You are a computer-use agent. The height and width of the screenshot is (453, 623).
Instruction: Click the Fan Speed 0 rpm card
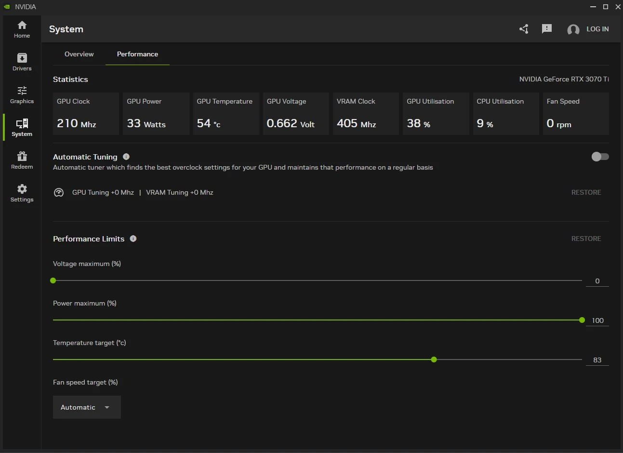[x=576, y=114]
